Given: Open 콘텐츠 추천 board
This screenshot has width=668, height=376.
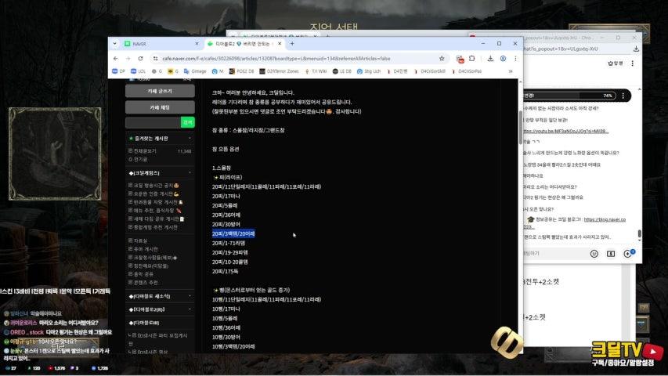Looking at the screenshot, I should 143,283.
